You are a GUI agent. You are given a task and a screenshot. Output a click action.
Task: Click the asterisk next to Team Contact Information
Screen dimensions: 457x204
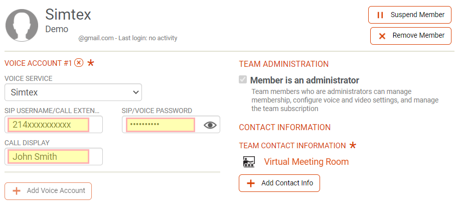(353, 146)
